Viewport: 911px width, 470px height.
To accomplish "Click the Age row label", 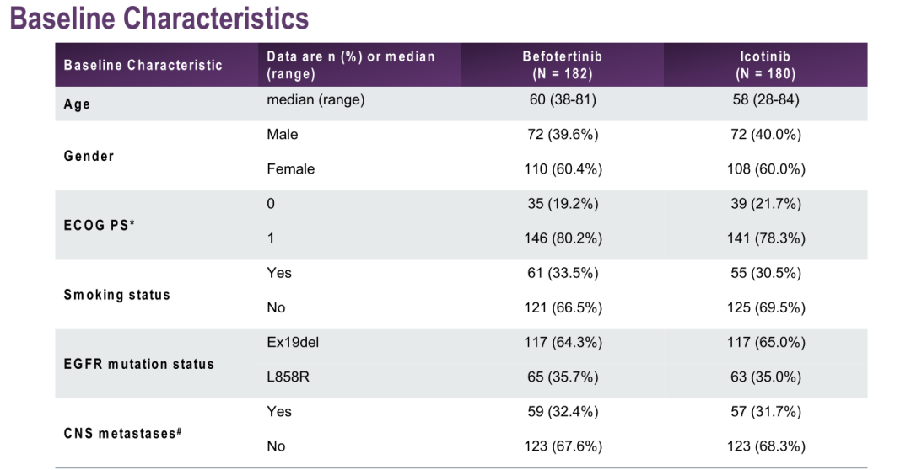I will pyautogui.click(x=77, y=104).
